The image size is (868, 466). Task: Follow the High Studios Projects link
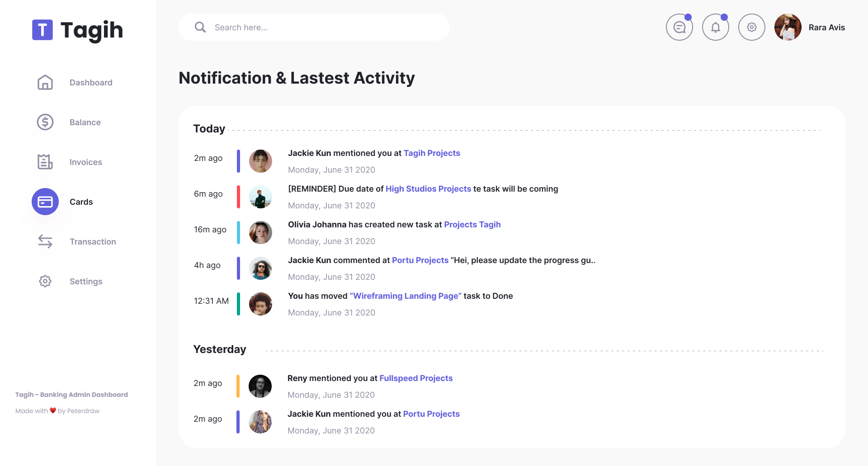[428, 189]
